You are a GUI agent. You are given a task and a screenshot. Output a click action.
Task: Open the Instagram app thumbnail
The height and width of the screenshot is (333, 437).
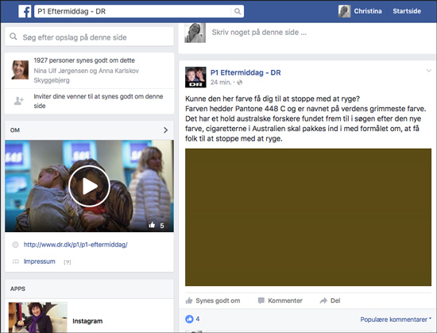click(38, 317)
